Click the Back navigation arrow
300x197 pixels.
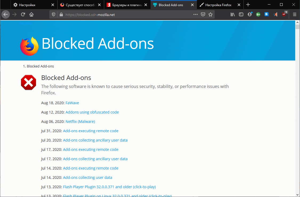coord(6,15)
